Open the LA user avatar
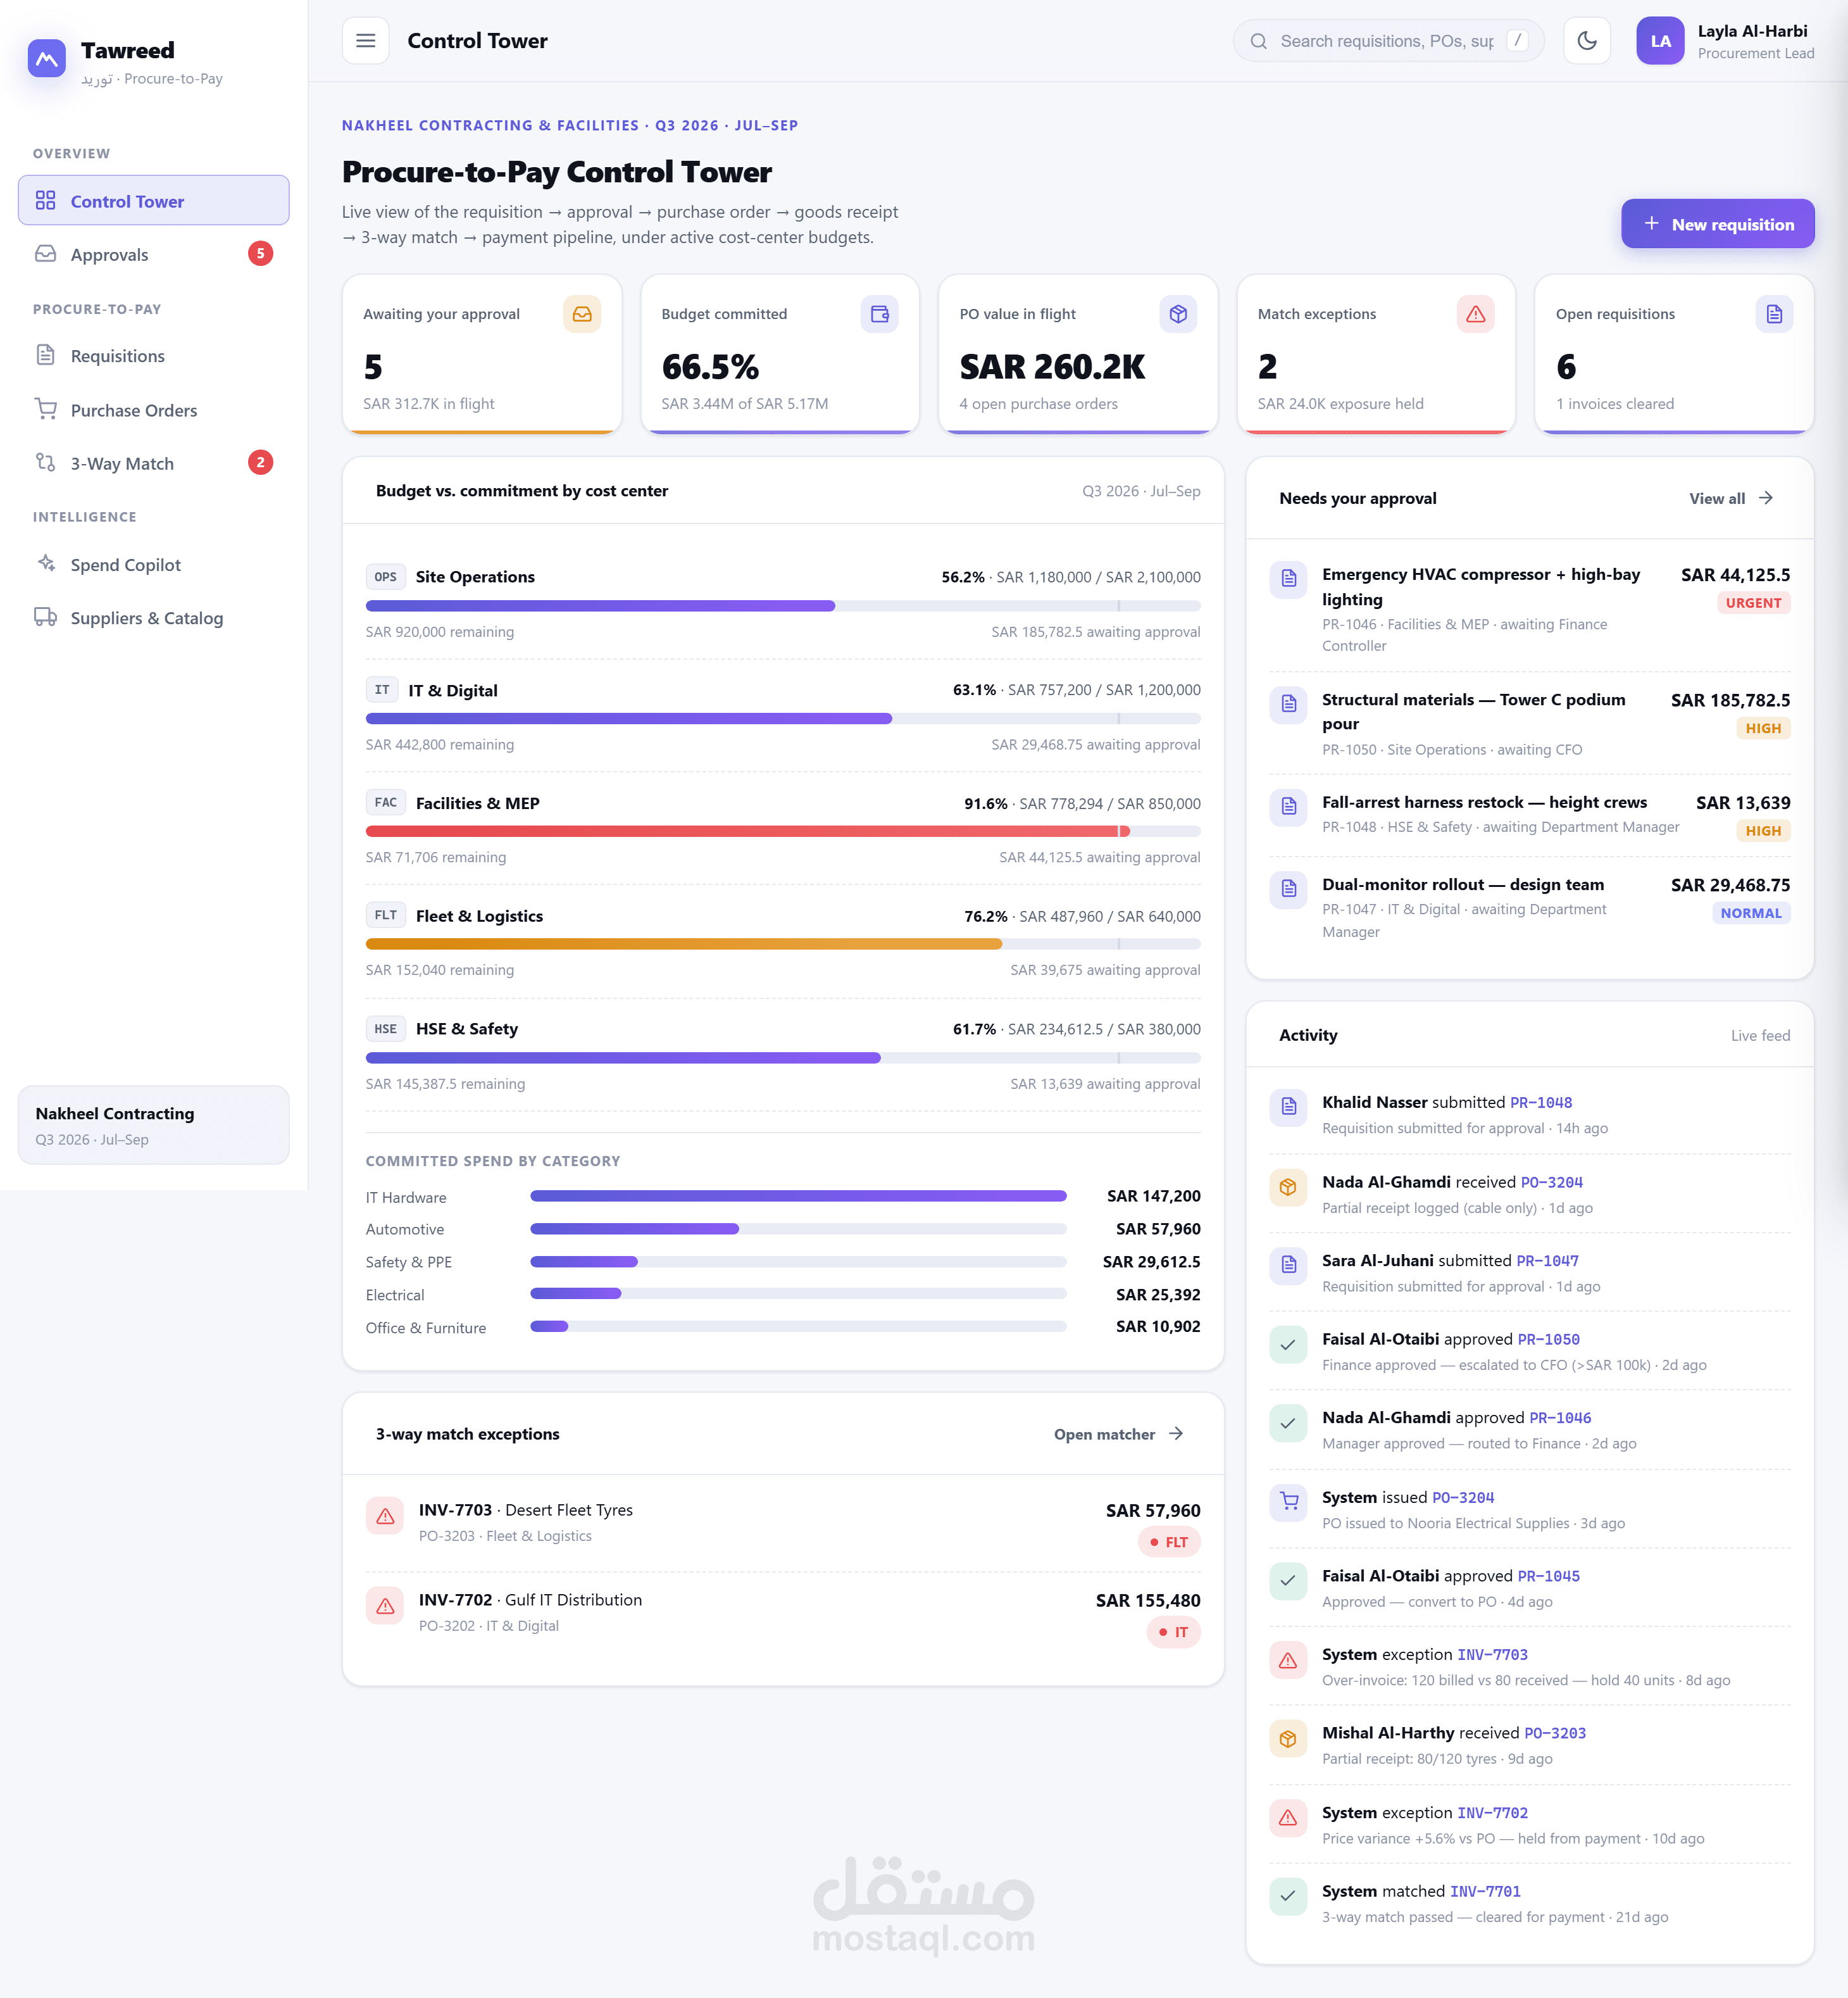 (x=1660, y=41)
